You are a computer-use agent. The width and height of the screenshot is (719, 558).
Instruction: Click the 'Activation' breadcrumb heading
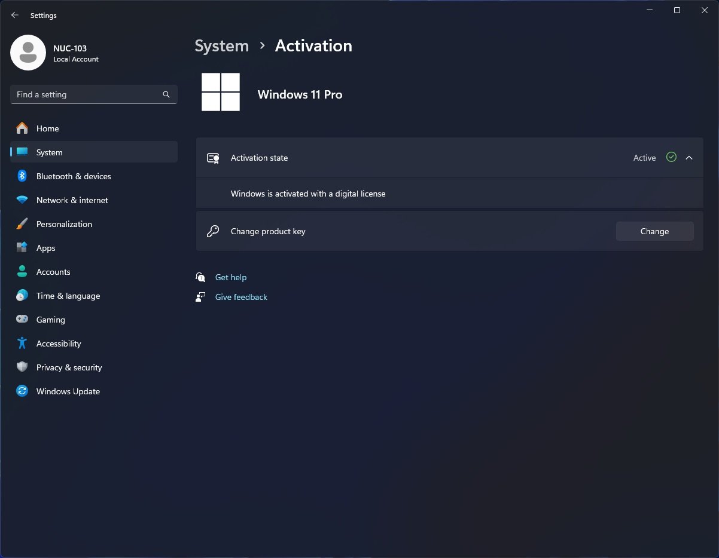[313, 46]
